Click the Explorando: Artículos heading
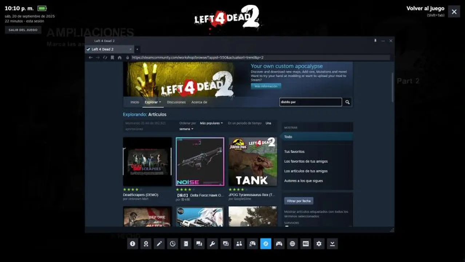This screenshot has width=465, height=262. point(144,114)
